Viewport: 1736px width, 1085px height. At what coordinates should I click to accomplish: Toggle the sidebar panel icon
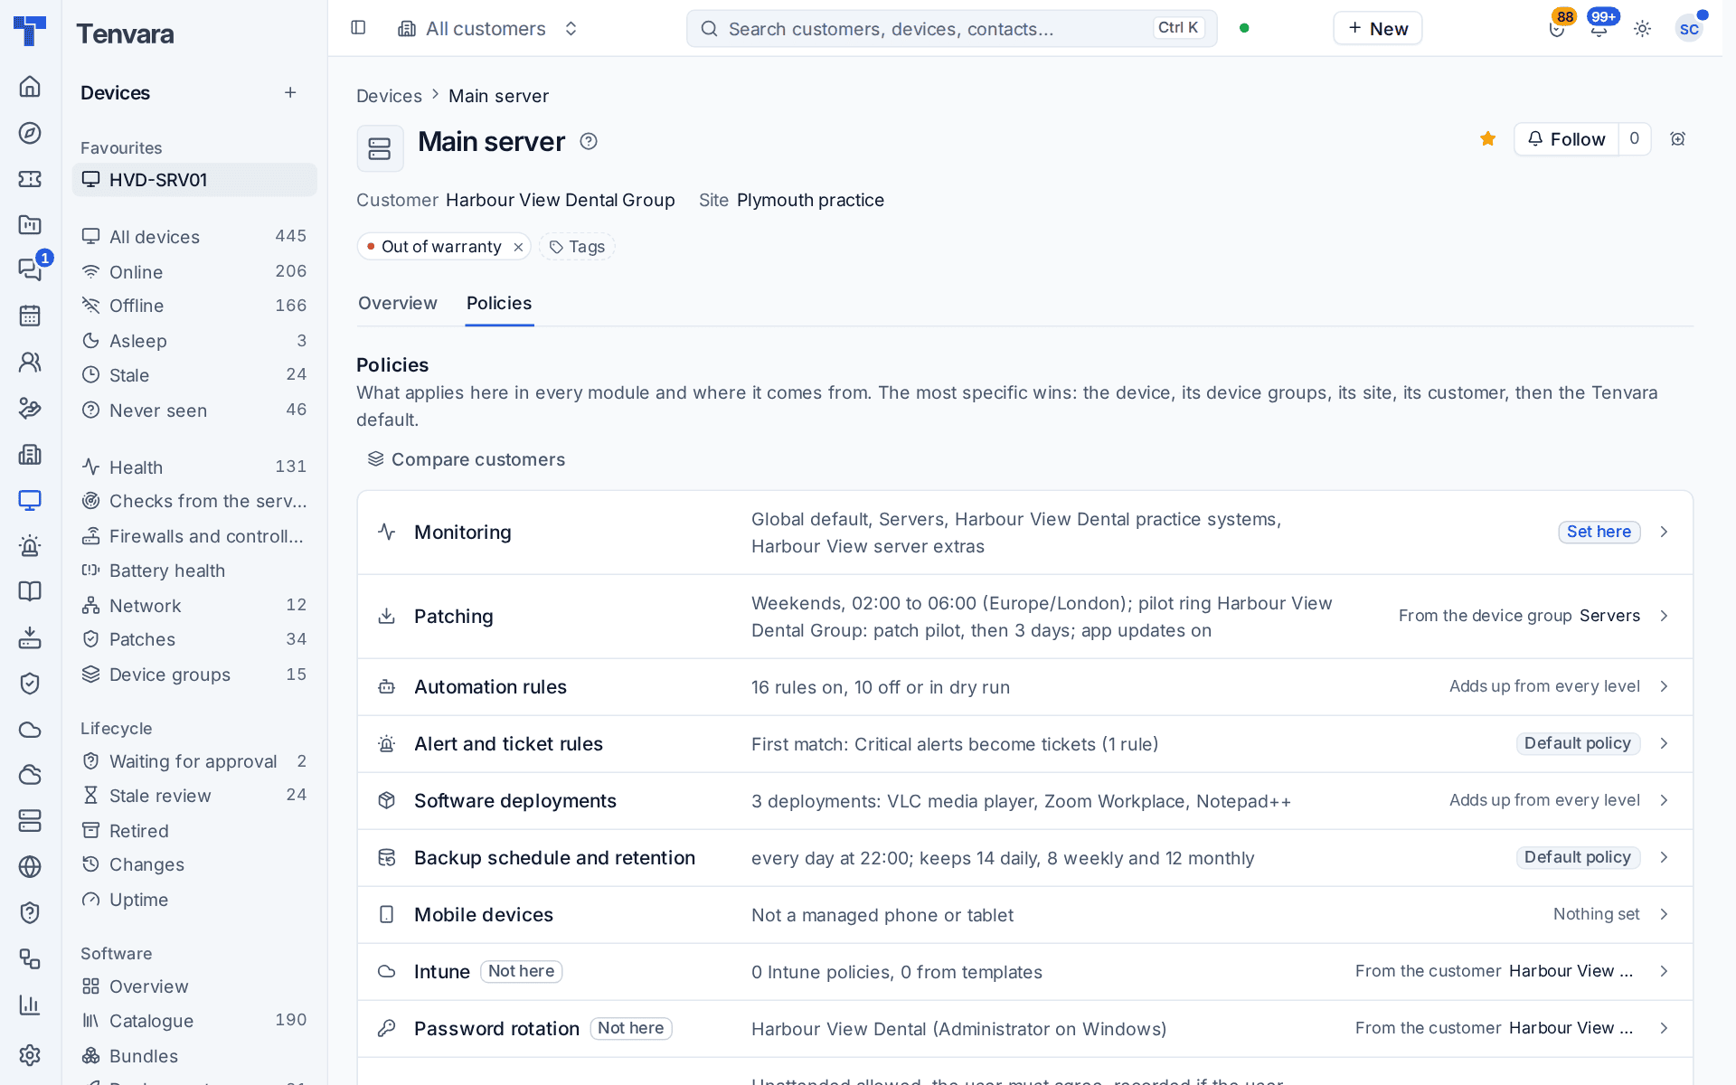358,28
